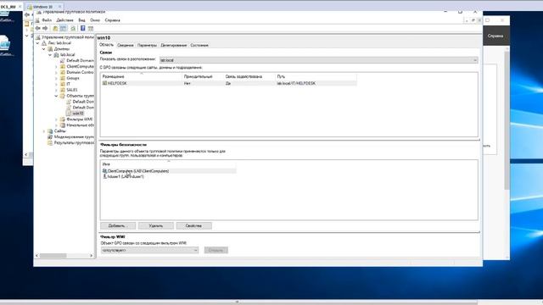Switch to the Состояние tab
This screenshot has width=543, height=305.
199,45
